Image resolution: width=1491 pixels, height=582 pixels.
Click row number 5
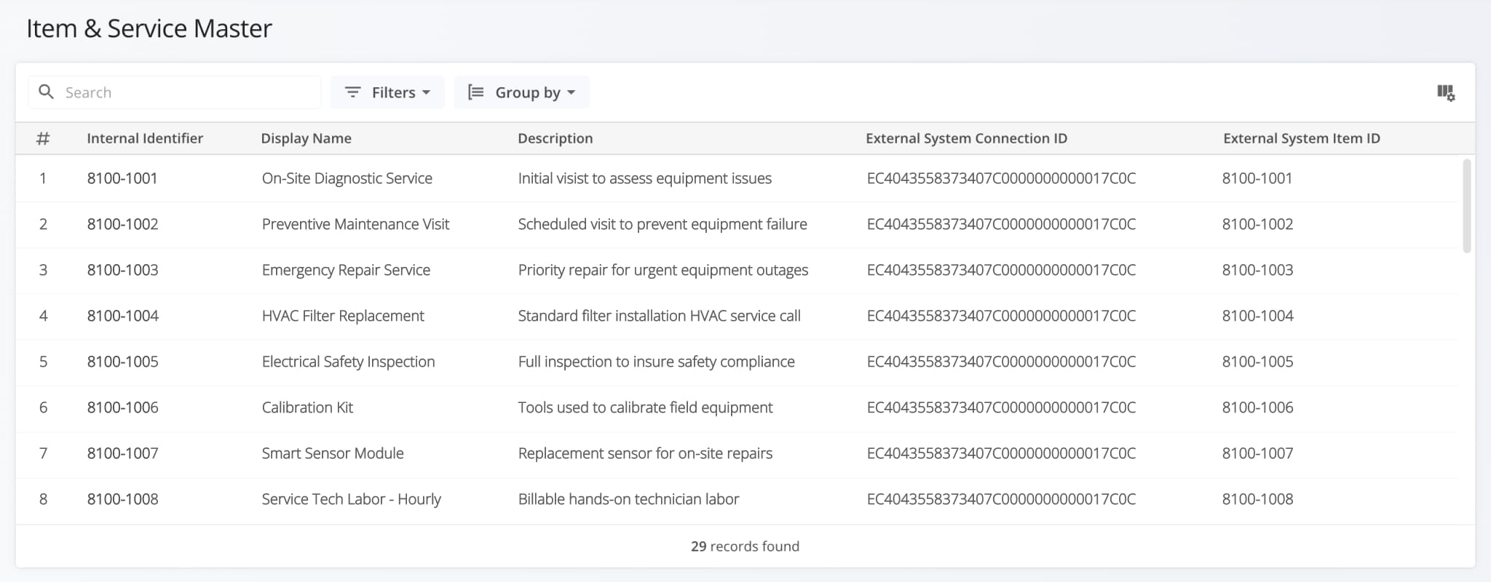(43, 362)
